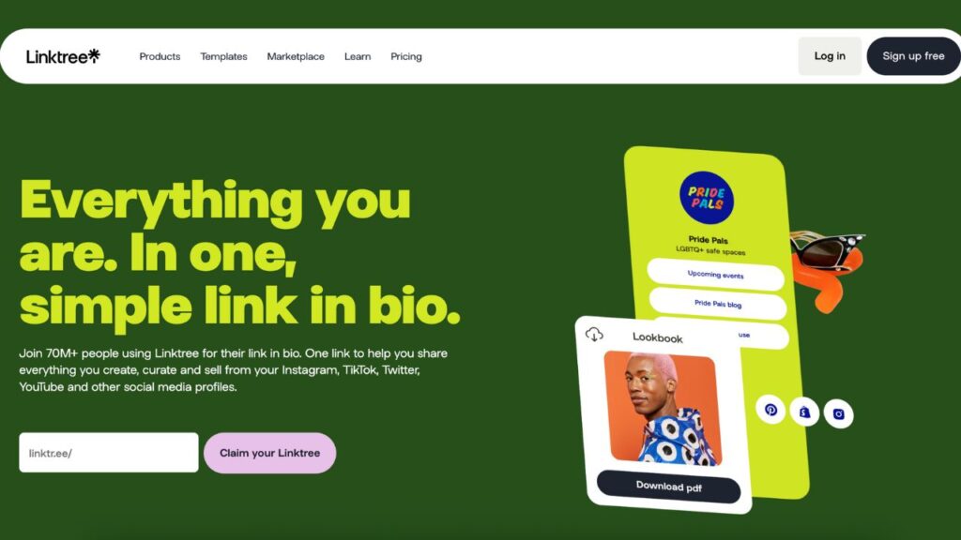Click the Linktree logo
Screen dimensions: 961x540
(63, 56)
